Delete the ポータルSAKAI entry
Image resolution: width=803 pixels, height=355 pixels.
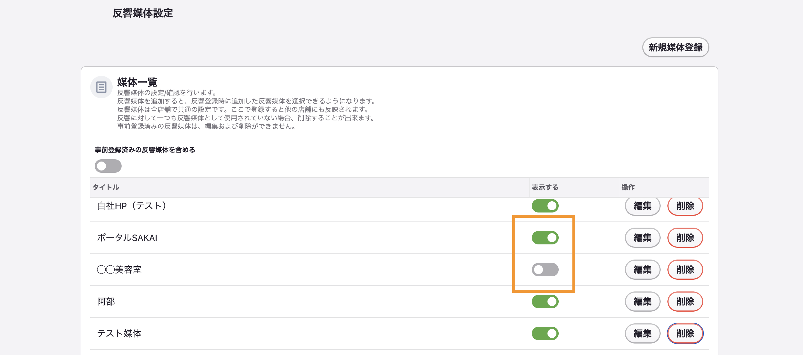tap(685, 238)
